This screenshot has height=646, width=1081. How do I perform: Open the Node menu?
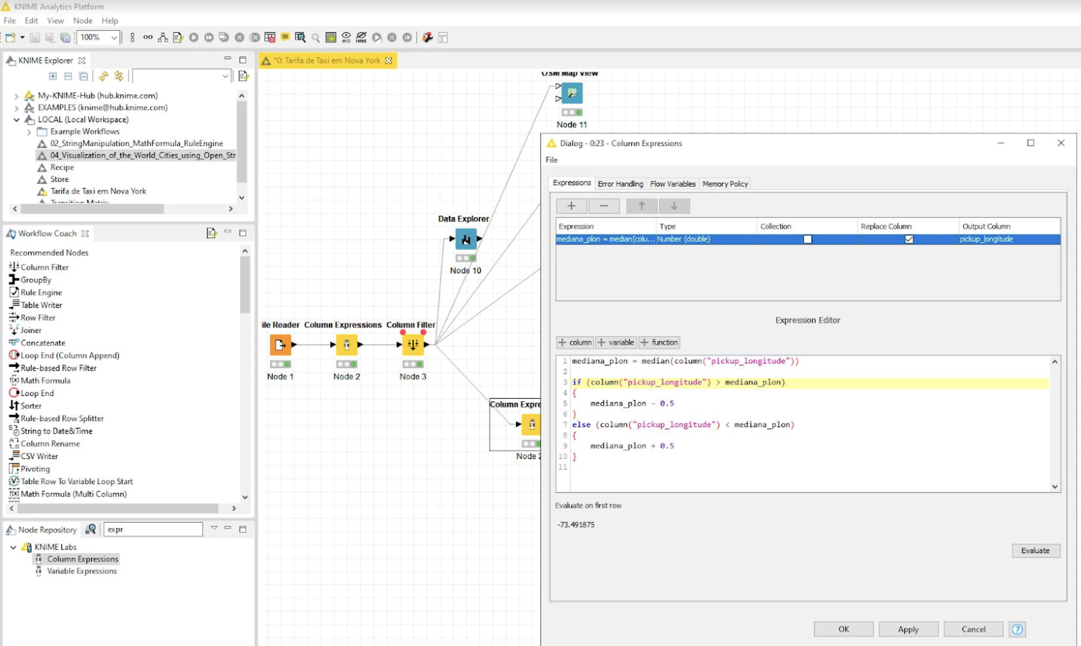point(82,20)
